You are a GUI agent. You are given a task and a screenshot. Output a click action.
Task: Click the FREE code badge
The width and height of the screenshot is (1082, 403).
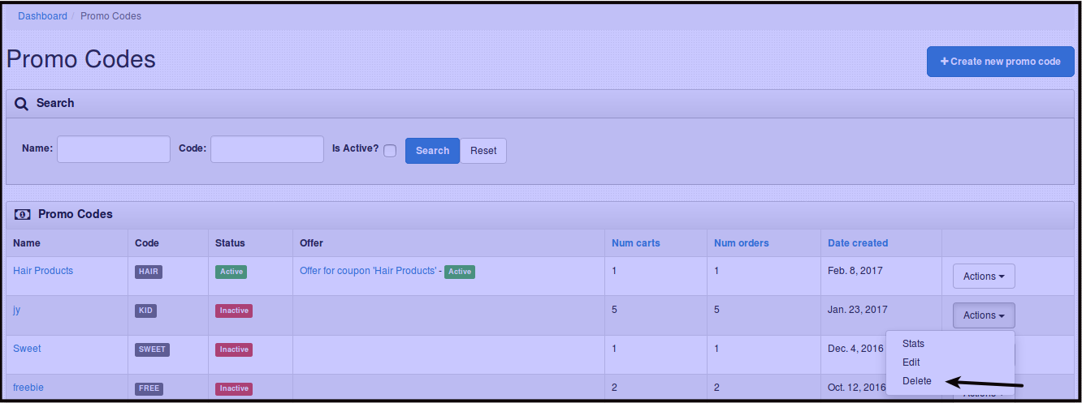[149, 388]
